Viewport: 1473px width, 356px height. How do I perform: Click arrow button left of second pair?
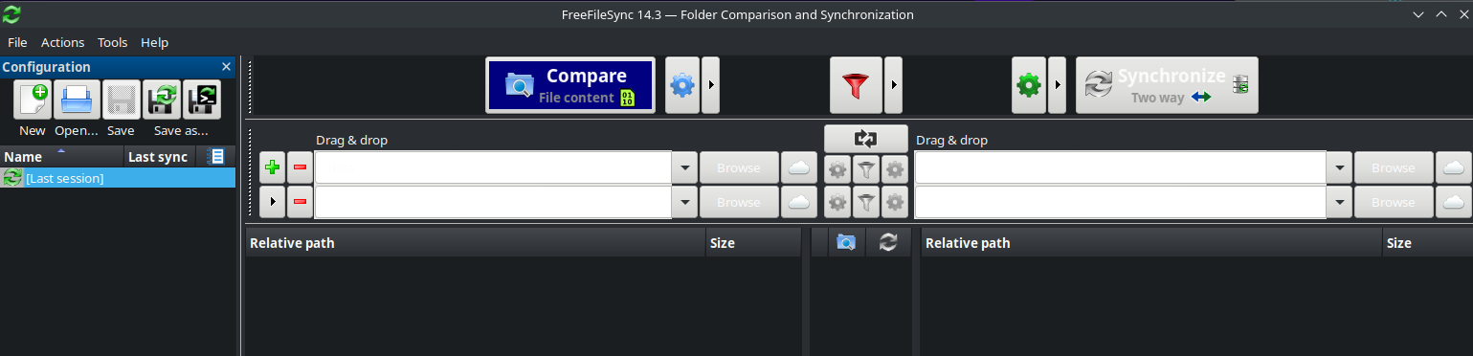tap(272, 202)
